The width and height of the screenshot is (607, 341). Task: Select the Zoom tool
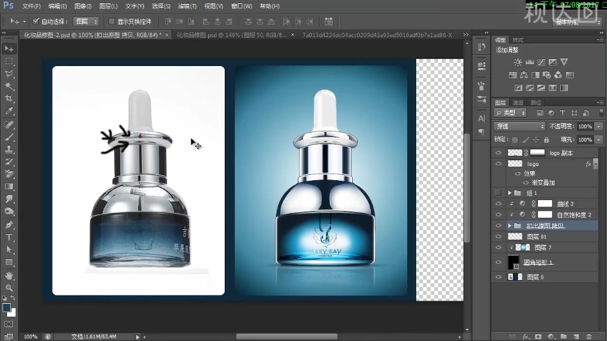pyautogui.click(x=9, y=288)
